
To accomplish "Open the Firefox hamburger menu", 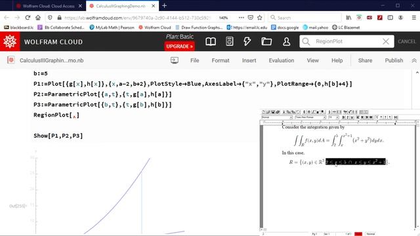I will coord(414,18).
